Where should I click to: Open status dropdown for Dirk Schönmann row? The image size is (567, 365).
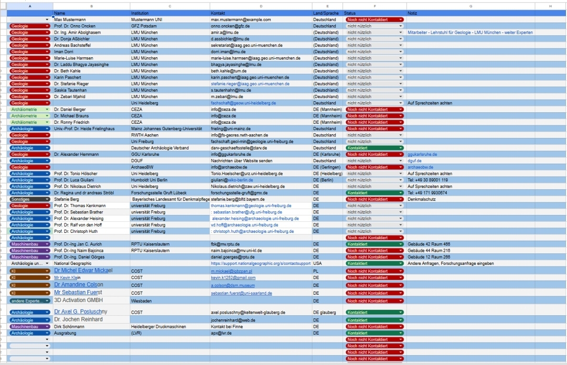[375, 327]
